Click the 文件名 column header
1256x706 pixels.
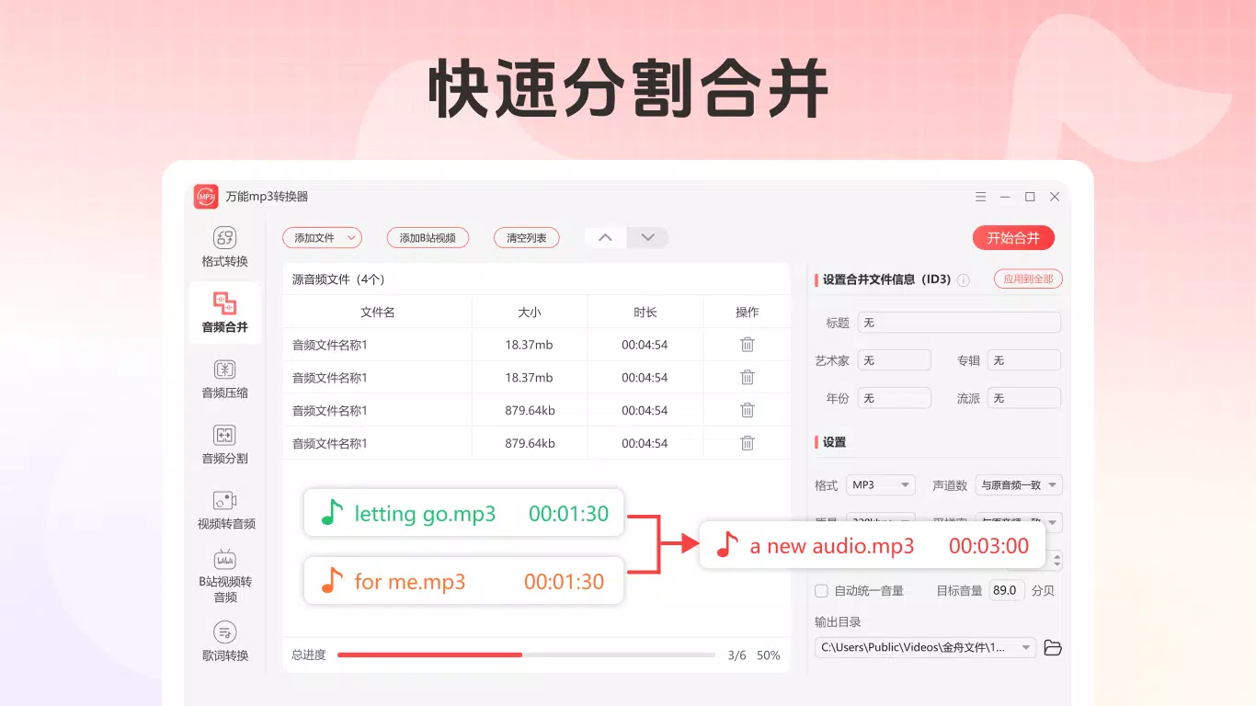(378, 313)
